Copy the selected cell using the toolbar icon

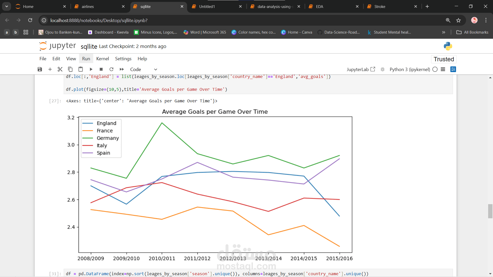(x=70, y=69)
